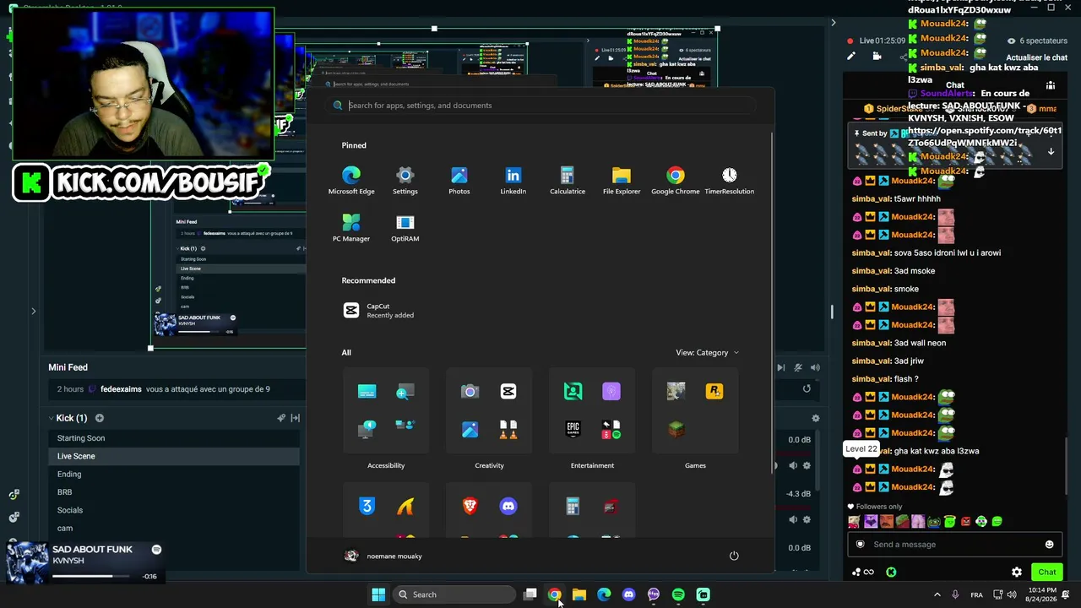Select the Live Scene entry
Viewport: 1081px width, 608px height.
[x=174, y=456]
